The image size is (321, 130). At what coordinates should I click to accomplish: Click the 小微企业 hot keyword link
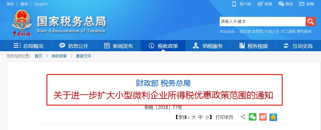(x=272, y=31)
